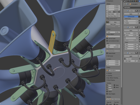Image resolution: width=140 pixels, height=105 pixels.
Task: Uncheck the Edges overlay checkbox
Action: 107,87
